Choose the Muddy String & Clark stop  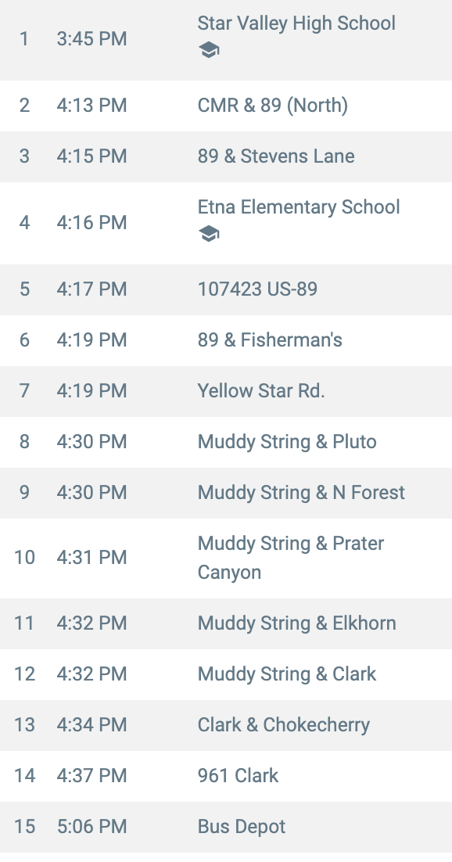[226, 674]
